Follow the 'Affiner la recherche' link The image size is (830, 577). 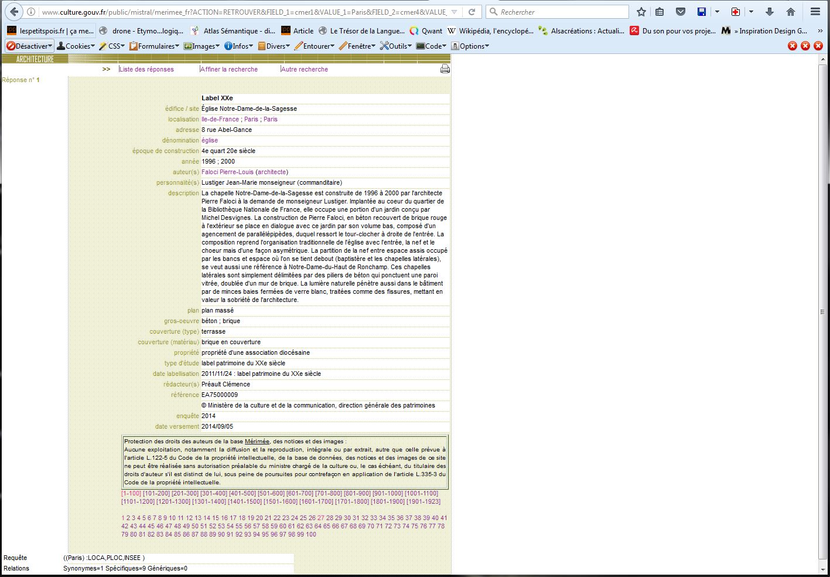point(229,69)
